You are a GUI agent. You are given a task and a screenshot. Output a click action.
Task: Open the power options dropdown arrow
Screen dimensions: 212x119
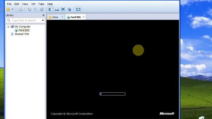pyautogui.click(x=13, y=9)
